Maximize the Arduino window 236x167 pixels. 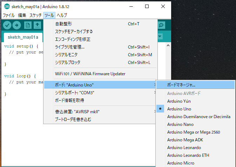[147, 6]
